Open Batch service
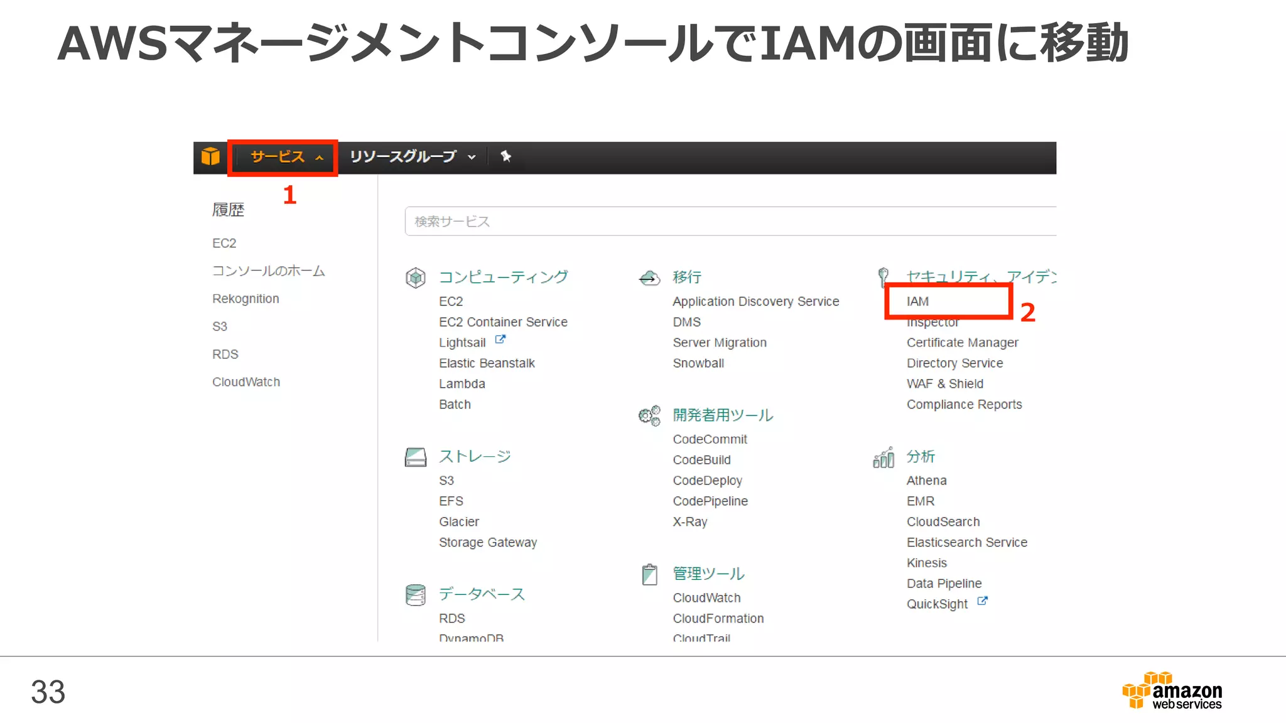The image size is (1286, 723). pyautogui.click(x=455, y=405)
